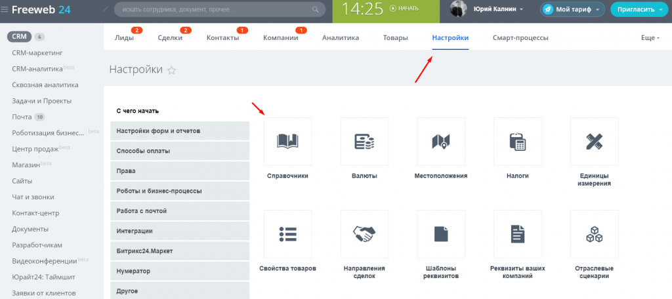The width and height of the screenshot is (672, 299).
Task: Open the Отраслевые сценарии cubes icon
Action: pyautogui.click(x=595, y=233)
